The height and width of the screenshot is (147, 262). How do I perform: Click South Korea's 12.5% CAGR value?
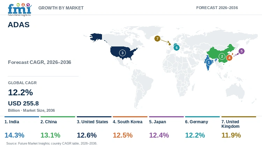coord(123,135)
